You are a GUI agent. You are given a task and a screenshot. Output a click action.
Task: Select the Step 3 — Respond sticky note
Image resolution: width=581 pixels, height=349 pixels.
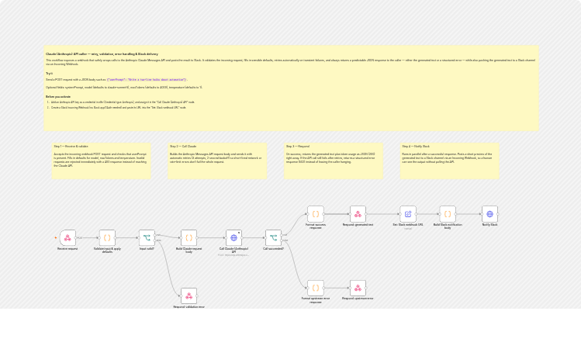click(x=334, y=161)
